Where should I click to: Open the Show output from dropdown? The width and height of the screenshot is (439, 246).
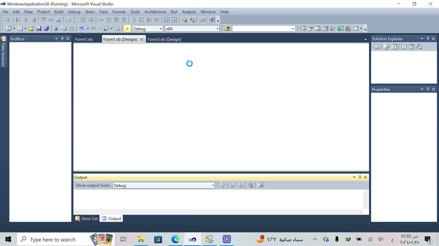tap(213, 186)
